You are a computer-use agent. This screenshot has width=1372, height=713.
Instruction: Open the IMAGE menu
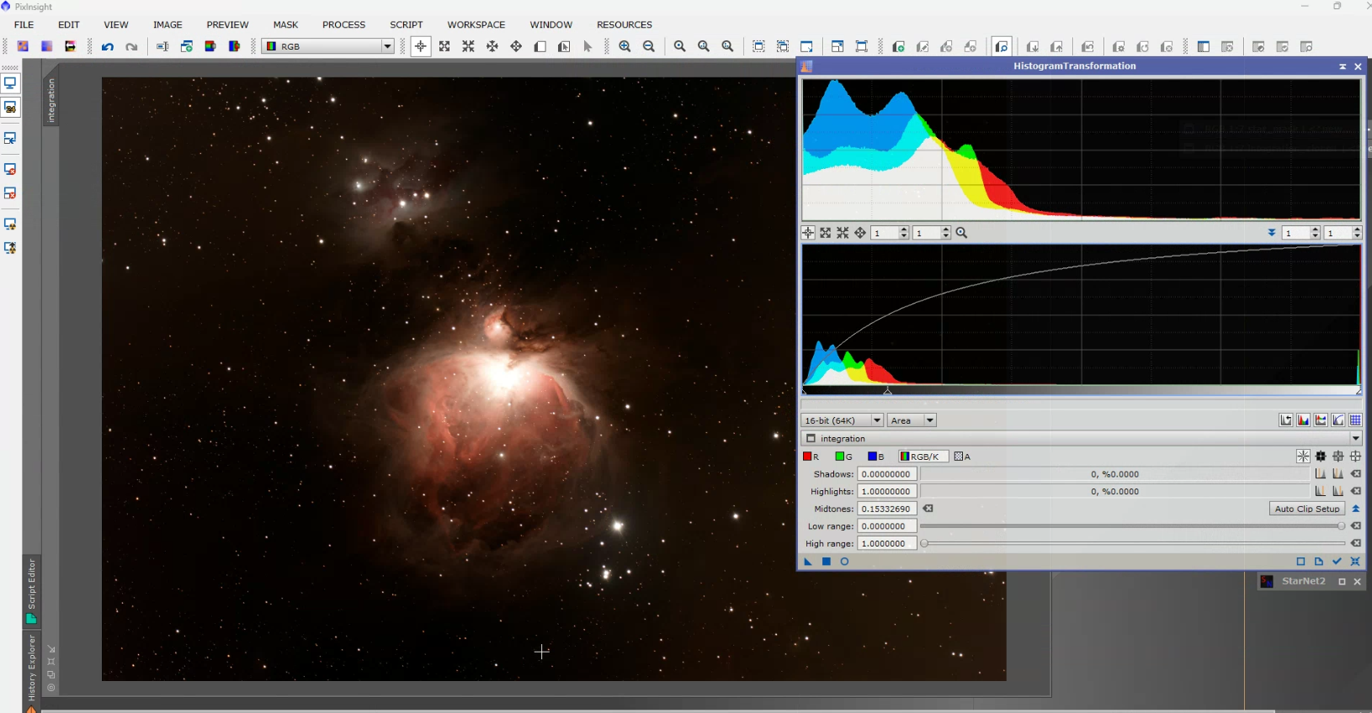(x=168, y=24)
